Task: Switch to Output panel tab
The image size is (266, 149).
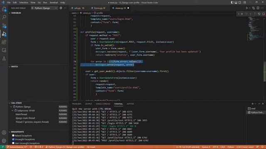Action: [x=89, y=104]
